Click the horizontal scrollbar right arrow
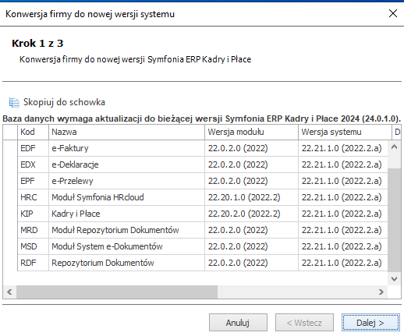The width and height of the screenshot is (404, 336). pyautogui.click(x=381, y=292)
